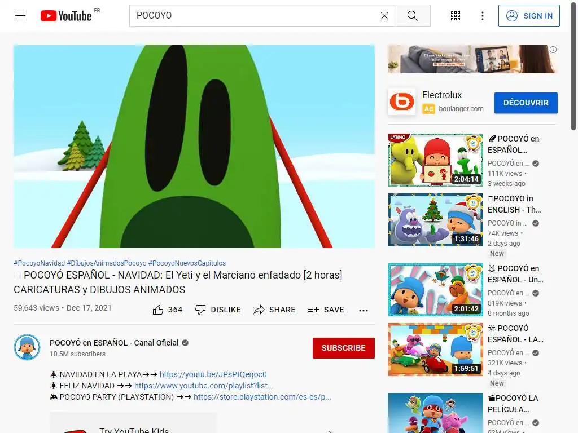Screen dimensions: 578x433
Task: Click the #PocoyoNuevosCapitulos hashtag
Action: click(187, 263)
